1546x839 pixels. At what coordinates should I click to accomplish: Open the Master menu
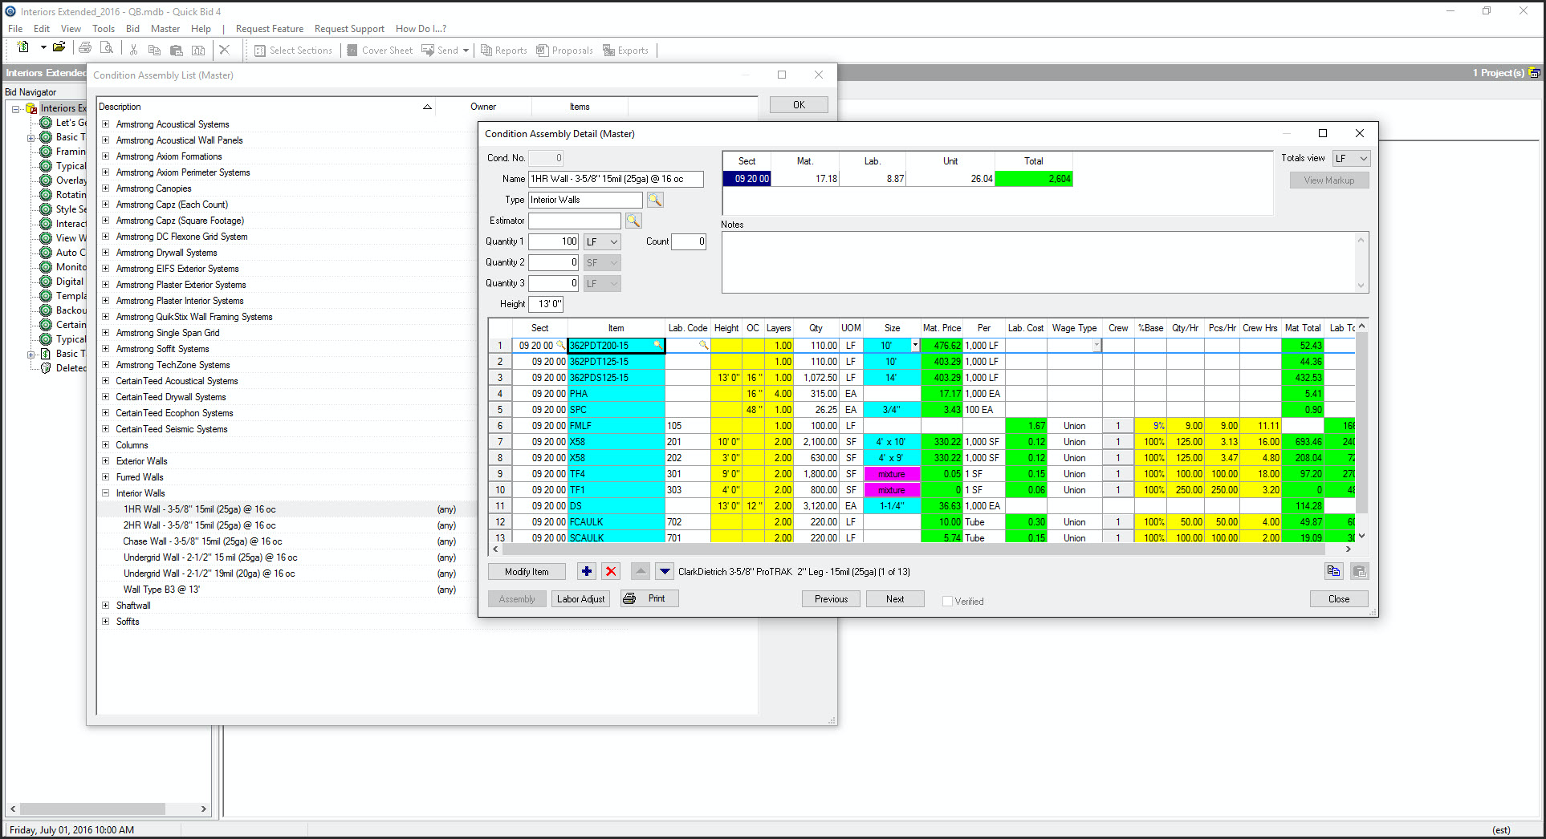tap(165, 29)
